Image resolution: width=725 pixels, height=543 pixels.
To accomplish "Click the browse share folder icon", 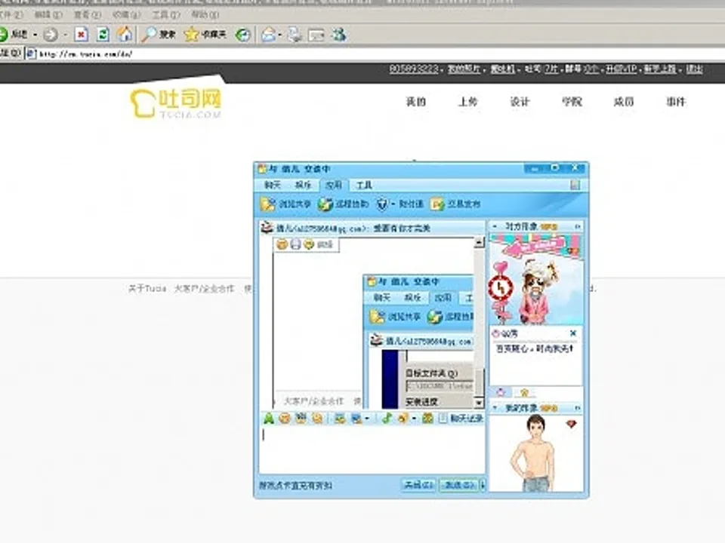I will (267, 204).
